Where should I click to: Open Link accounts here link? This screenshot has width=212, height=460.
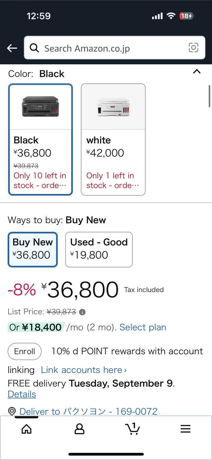[84, 370]
